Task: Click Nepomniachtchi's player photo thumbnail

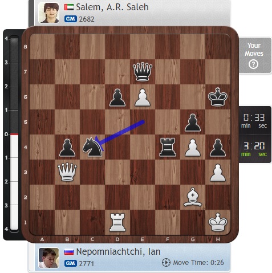Action: [x=48, y=258]
